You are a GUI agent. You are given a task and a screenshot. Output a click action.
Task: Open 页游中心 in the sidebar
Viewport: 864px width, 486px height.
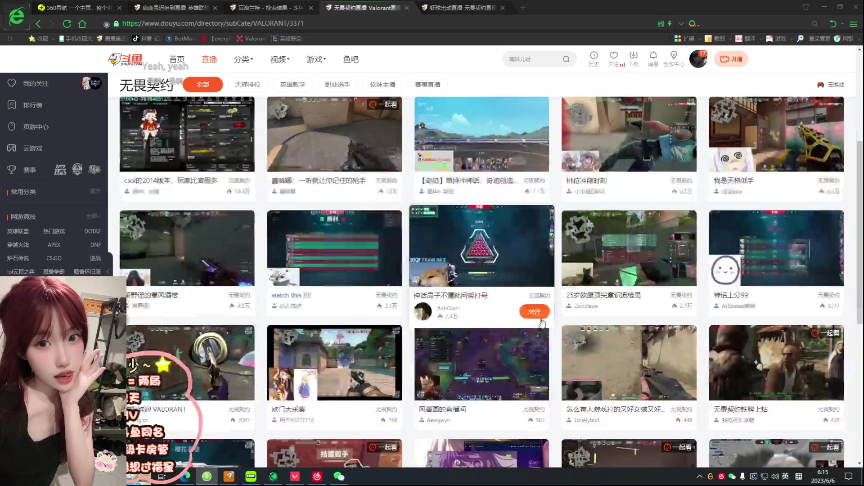pos(36,127)
